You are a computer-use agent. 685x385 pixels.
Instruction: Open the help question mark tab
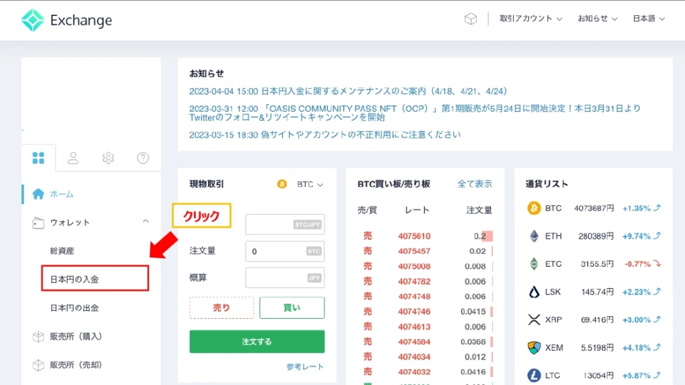point(143,158)
